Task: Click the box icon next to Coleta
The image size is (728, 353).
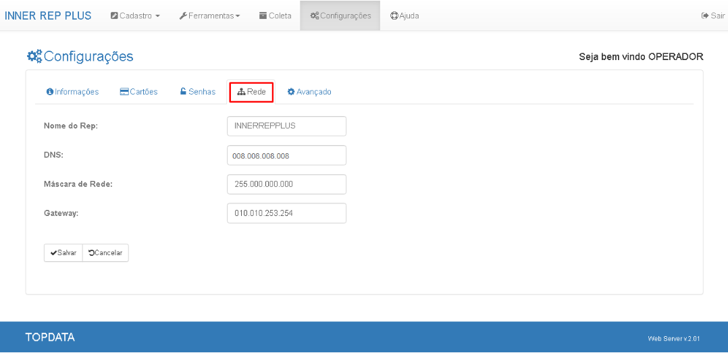Action: point(263,16)
